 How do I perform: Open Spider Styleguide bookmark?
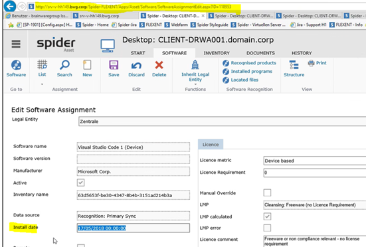click(209, 25)
